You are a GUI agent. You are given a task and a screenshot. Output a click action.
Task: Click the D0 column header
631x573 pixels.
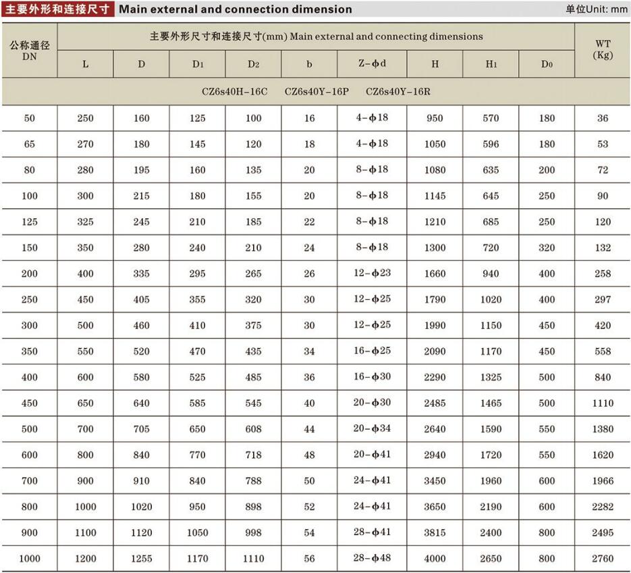[x=547, y=64]
